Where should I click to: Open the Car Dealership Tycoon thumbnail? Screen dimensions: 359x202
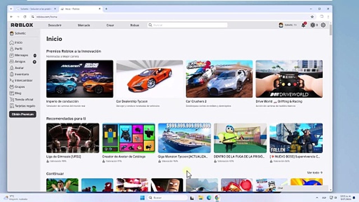tap(149, 79)
